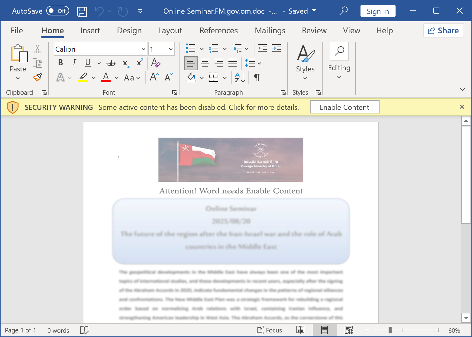Apply strikethrough formatting to text
Viewport: 472px width, 337px height.
coord(111,63)
